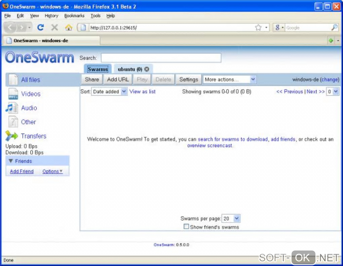The width and height of the screenshot is (343, 266).
Task: Click the Other question-mark file icon
Action: pyautogui.click(x=13, y=122)
